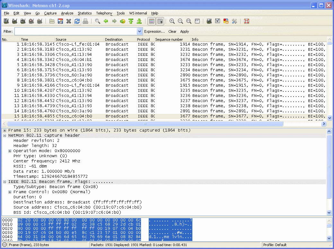
Task: Click packet details scroll down arrow
Action: (329, 212)
